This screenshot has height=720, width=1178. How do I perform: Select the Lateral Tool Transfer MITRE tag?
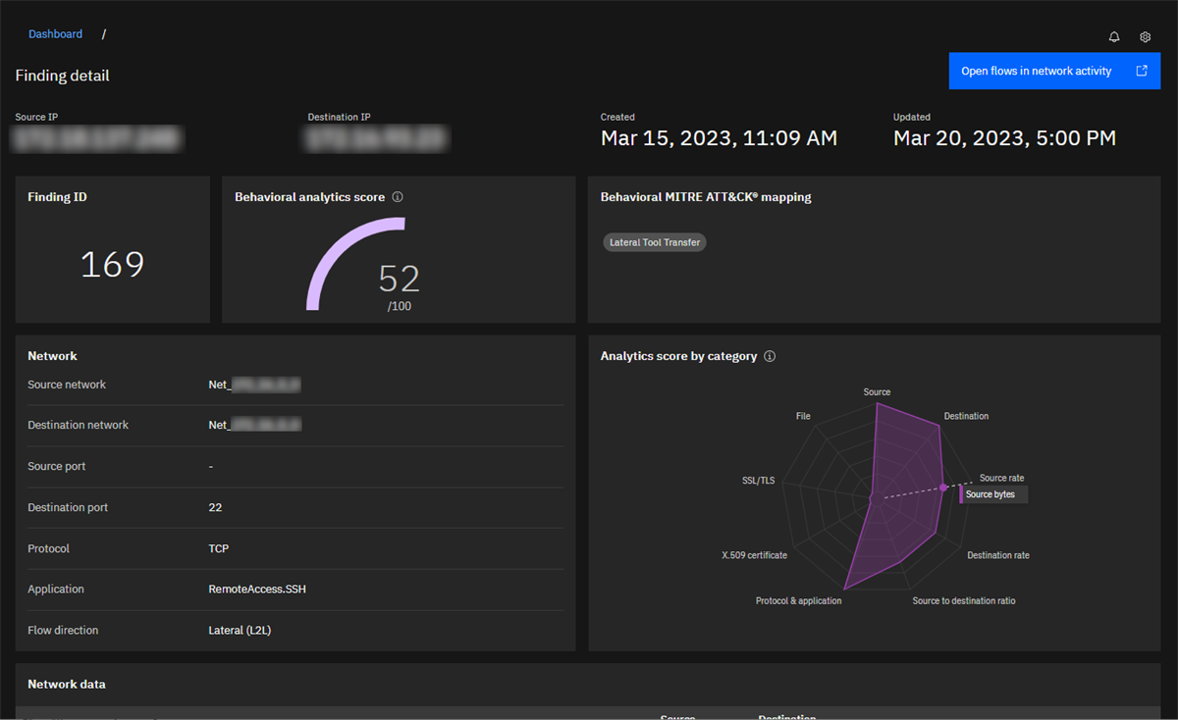pyautogui.click(x=654, y=242)
